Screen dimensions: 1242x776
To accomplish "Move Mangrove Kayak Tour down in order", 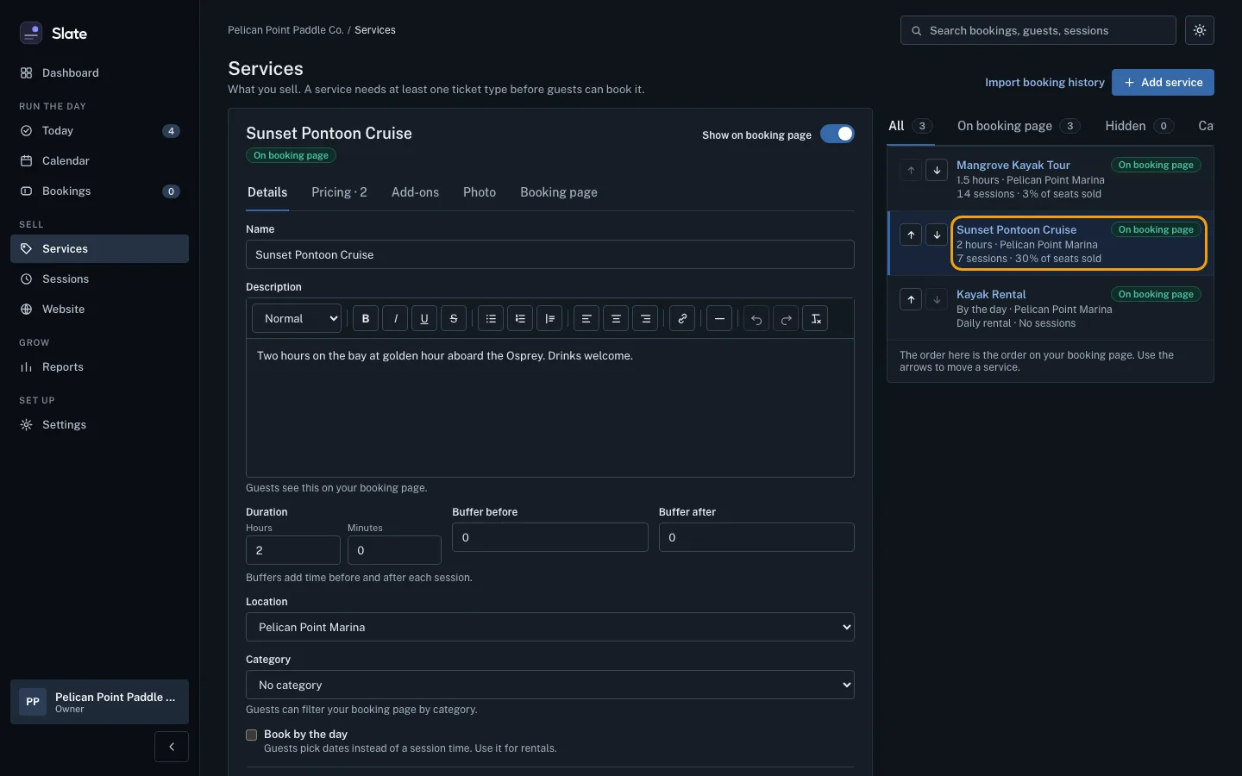I will point(937,170).
